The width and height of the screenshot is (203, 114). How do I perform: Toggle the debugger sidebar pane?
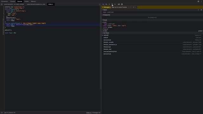pyautogui.click(x=100, y=4)
